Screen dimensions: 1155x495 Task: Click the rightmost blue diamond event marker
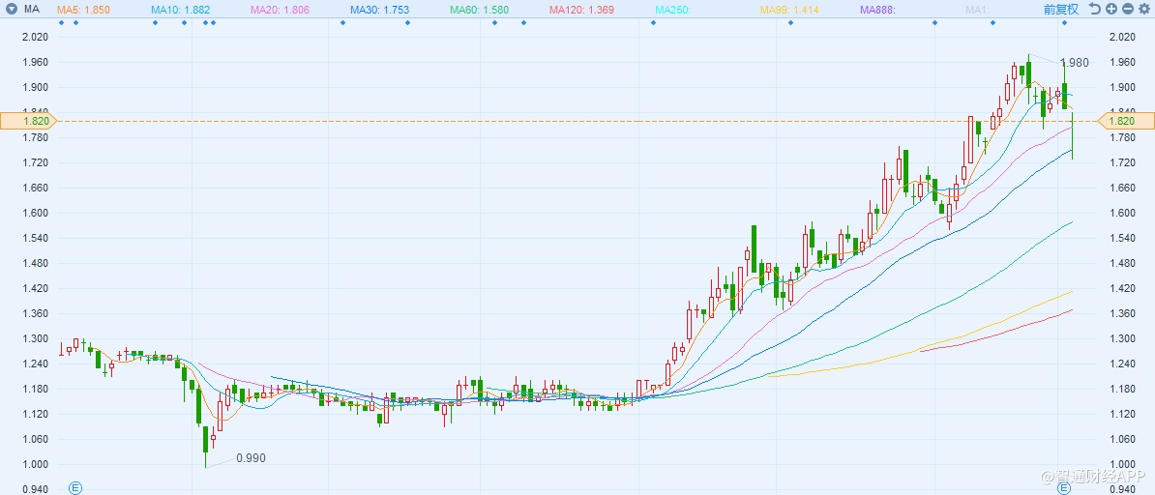1064,22
